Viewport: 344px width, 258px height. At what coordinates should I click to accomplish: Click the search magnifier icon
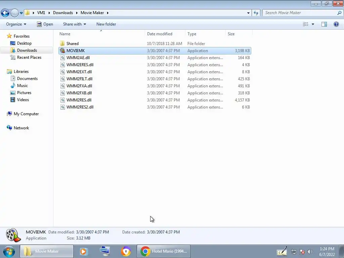click(339, 13)
